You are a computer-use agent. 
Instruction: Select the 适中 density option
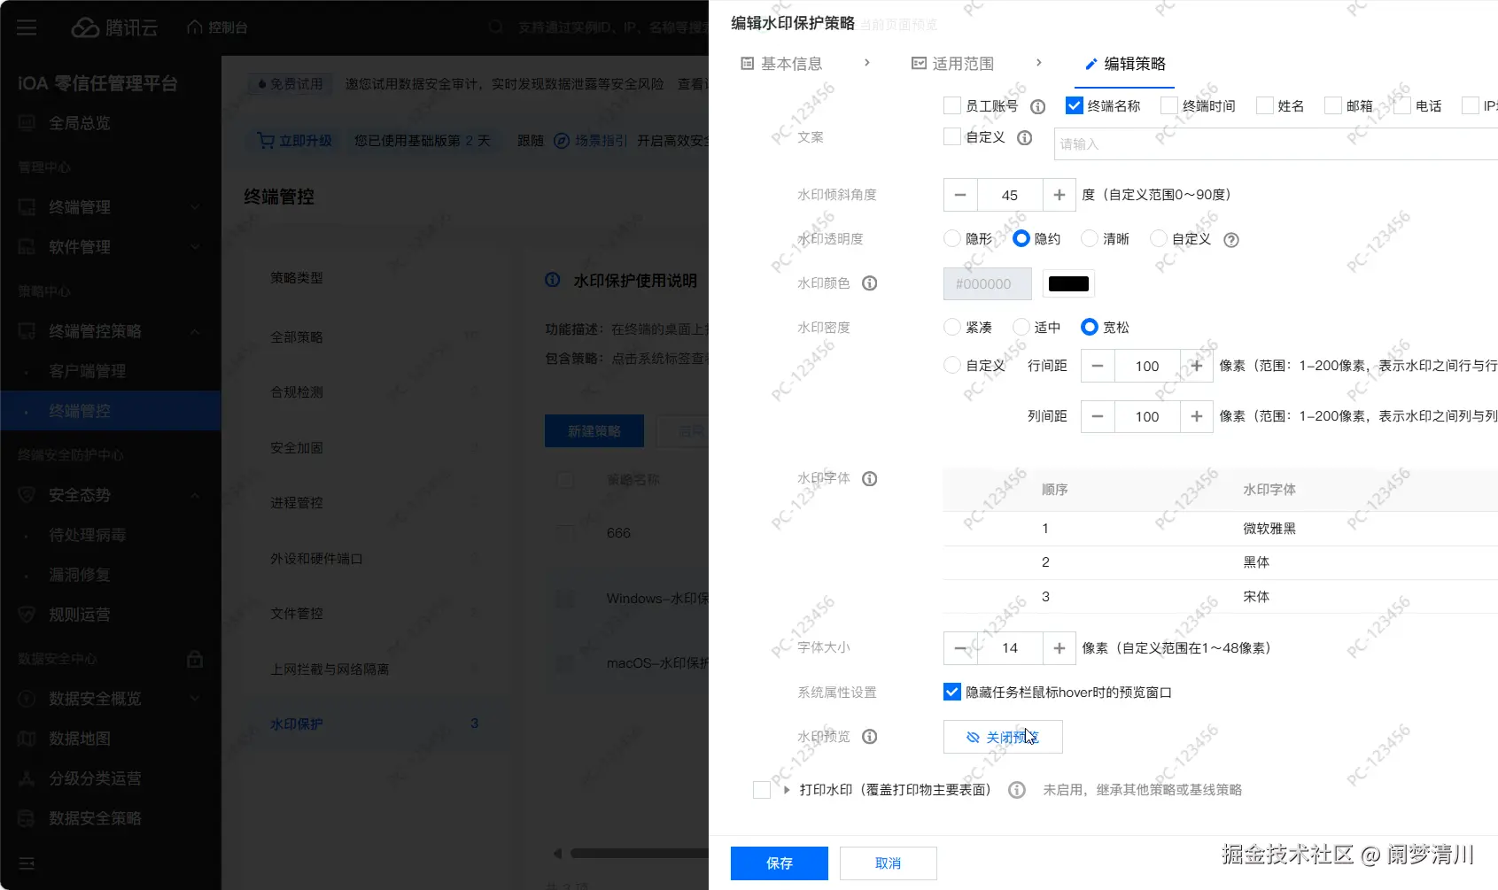tap(1021, 328)
